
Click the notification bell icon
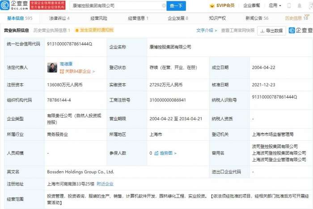[x=299, y=6]
